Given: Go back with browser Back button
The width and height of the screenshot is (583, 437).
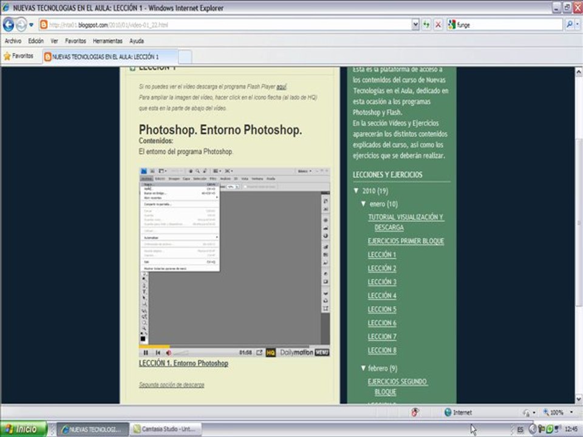Looking at the screenshot, I should point(9,25).
